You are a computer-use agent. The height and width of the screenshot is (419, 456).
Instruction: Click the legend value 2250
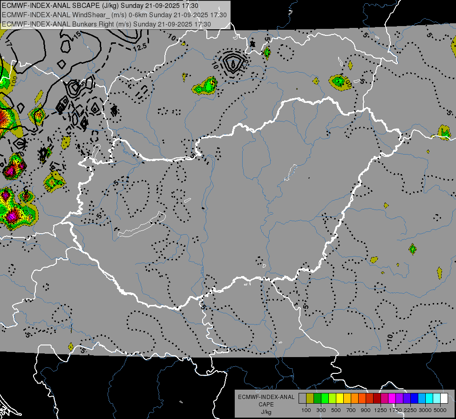pyautogui.click(x=410, y=410)
